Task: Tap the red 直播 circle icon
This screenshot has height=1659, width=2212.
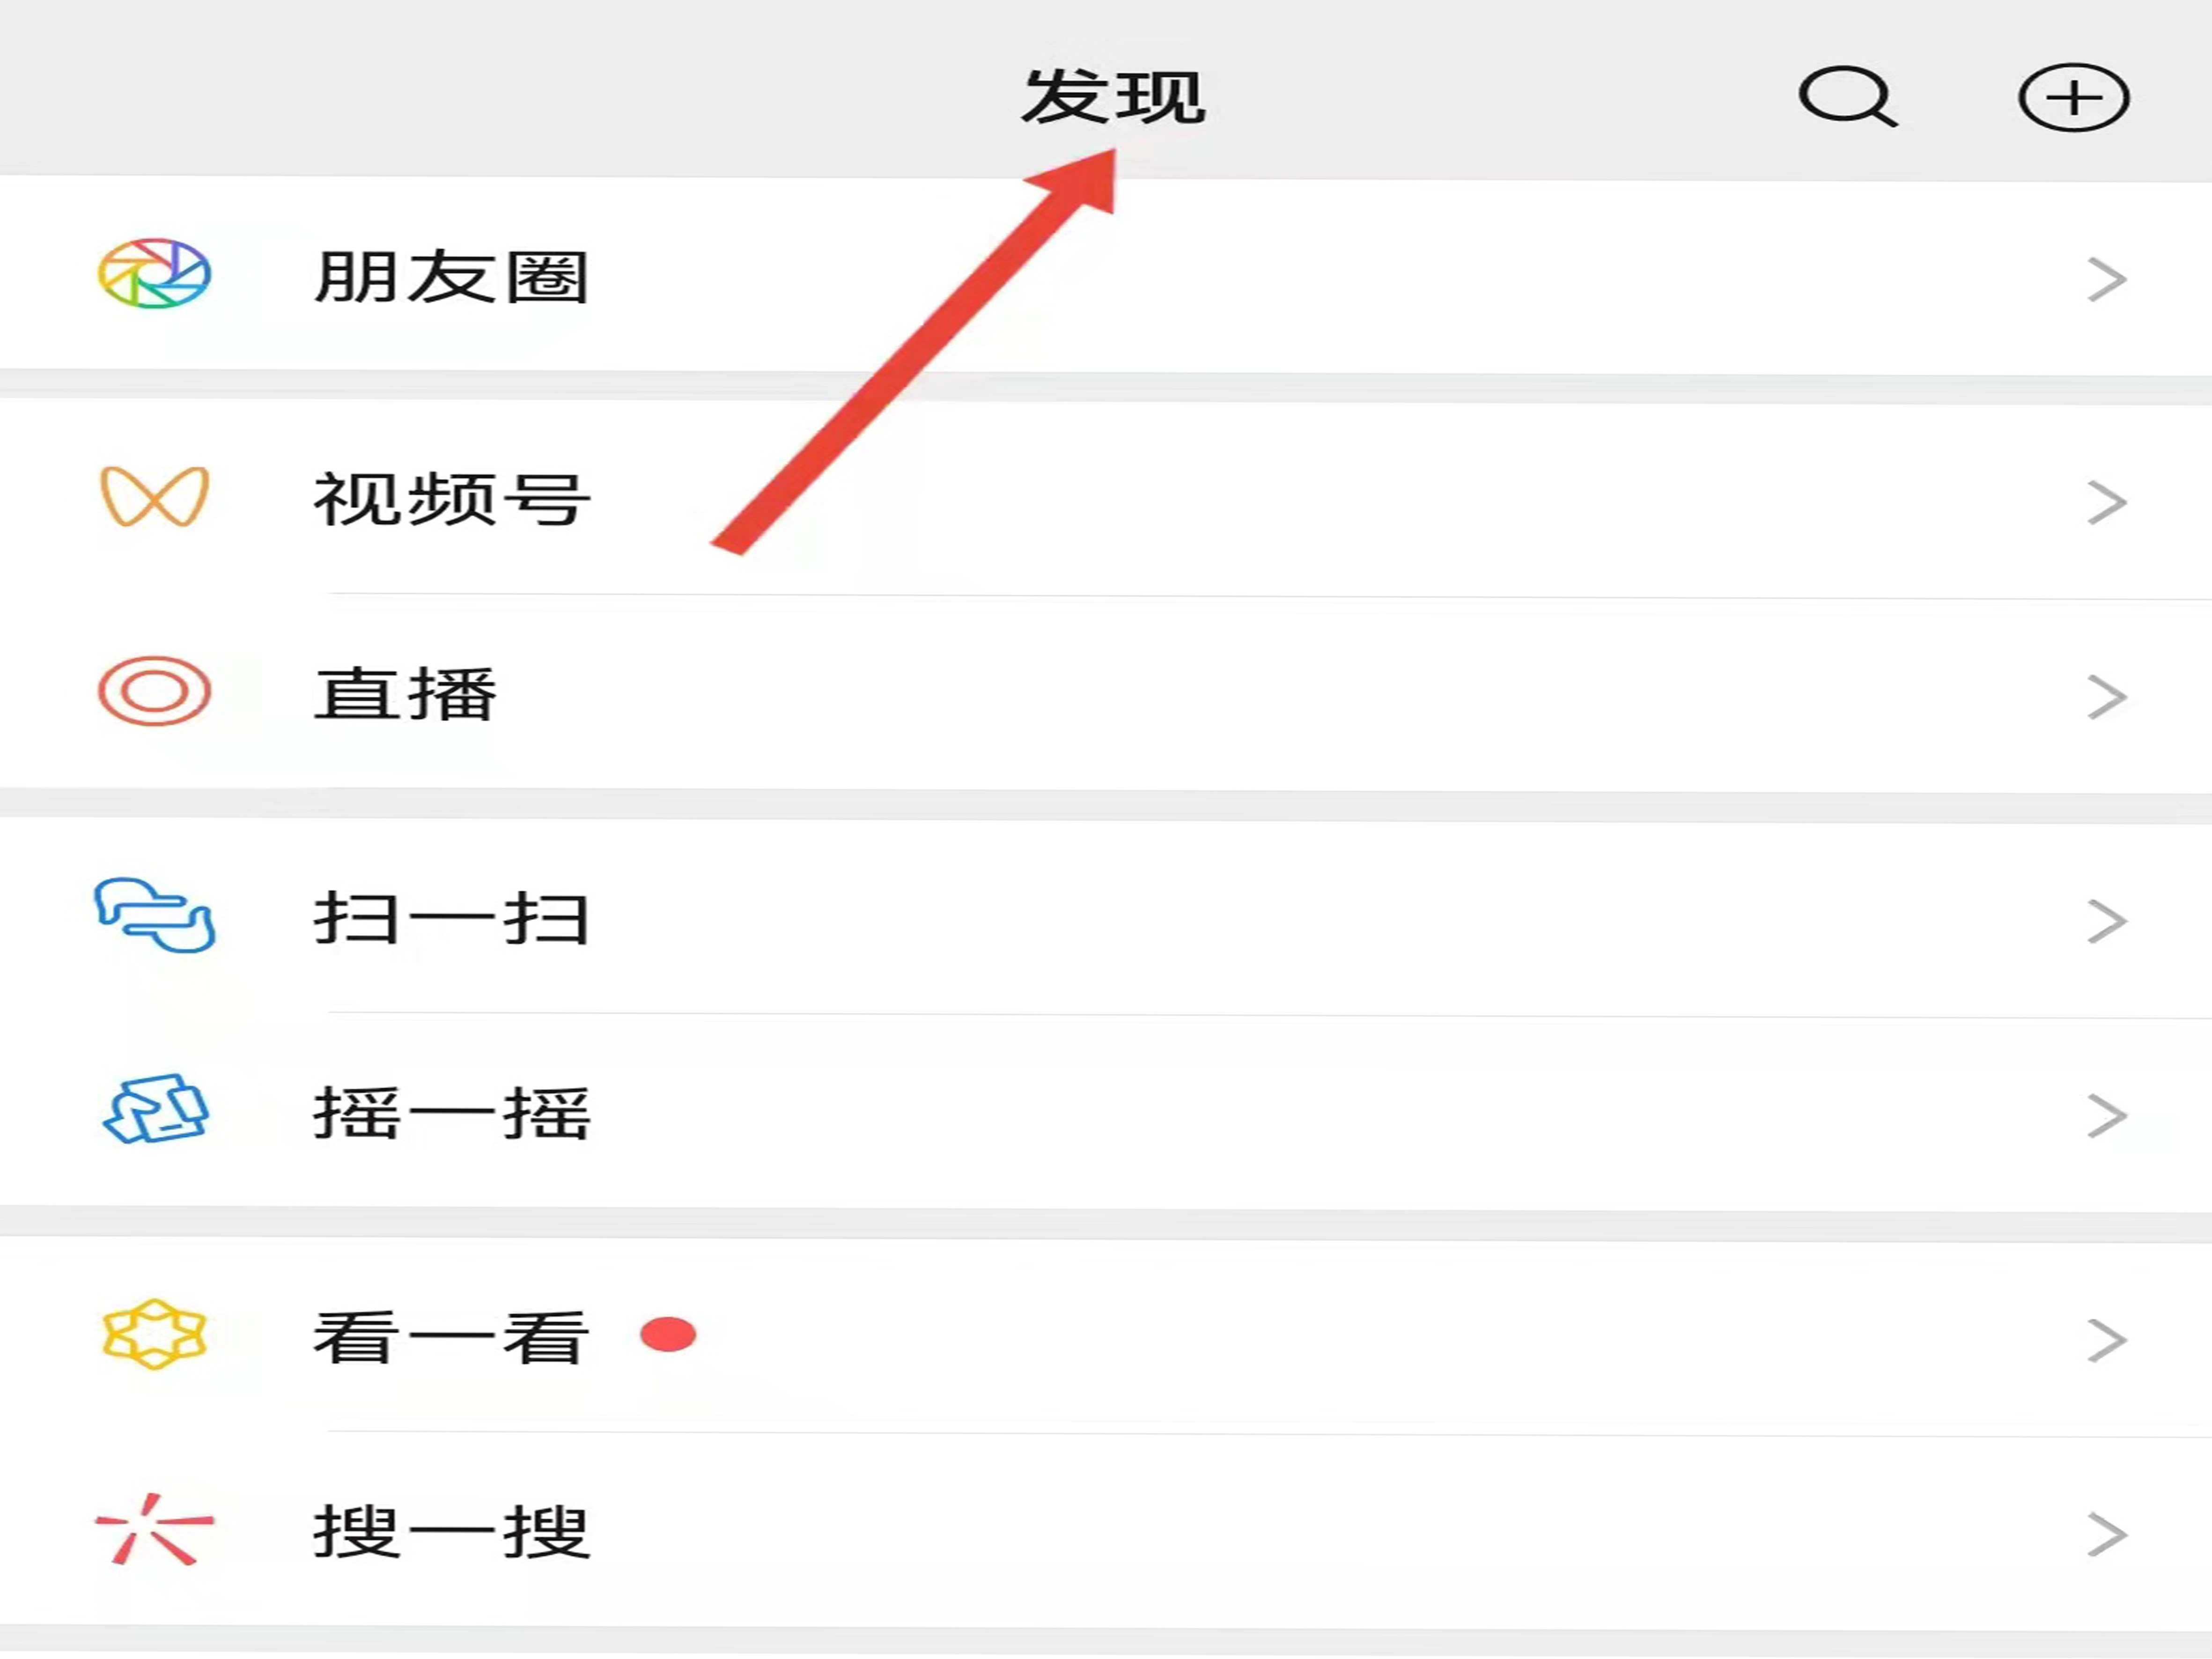Action: 154,691
